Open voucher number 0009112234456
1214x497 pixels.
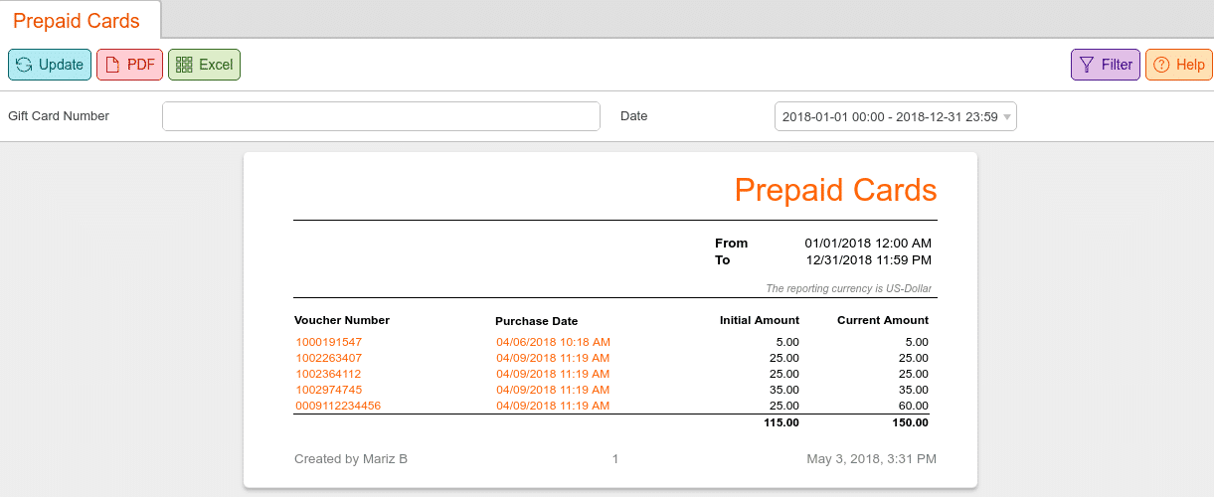coord(338,406)
